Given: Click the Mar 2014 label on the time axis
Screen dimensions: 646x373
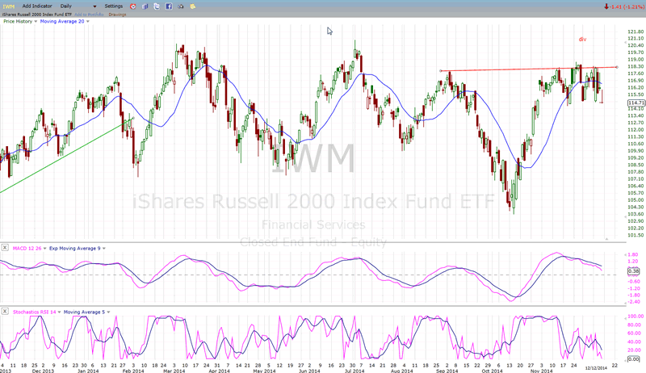Looking at the screenshot, I should [x=174, y=371].
